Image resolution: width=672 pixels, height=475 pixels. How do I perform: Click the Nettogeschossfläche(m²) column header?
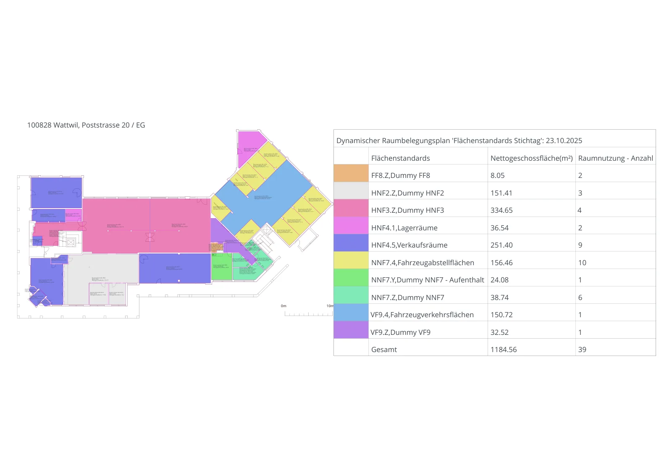coord(531,158)
